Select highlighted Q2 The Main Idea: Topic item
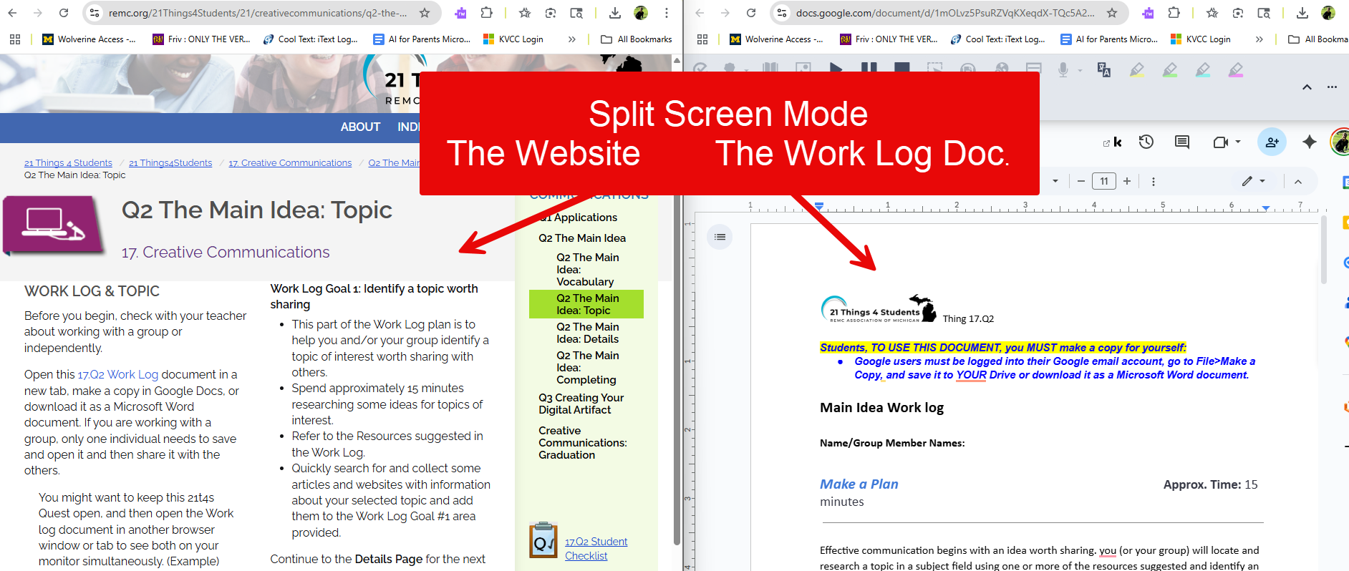This screenshot has width=1349, height=571. click(x=586, y=304)
